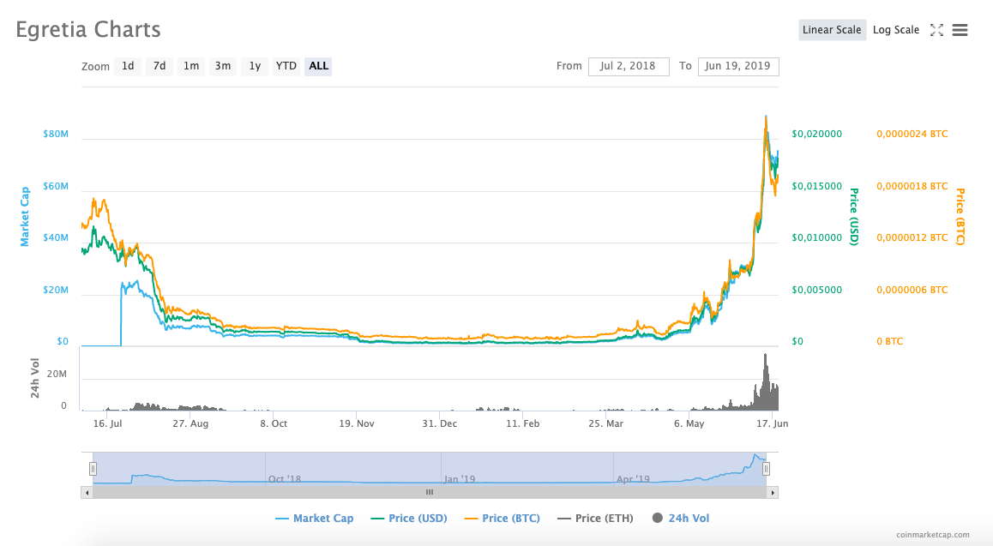Click the right arrow on the navigator scrollbar
993x546 pixels.
773,492
